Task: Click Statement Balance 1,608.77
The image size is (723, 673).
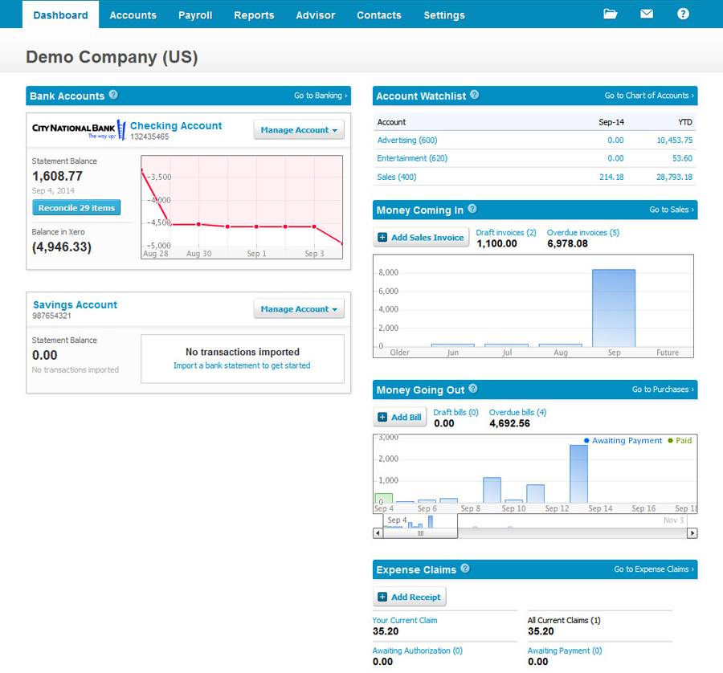Action: 57,176
